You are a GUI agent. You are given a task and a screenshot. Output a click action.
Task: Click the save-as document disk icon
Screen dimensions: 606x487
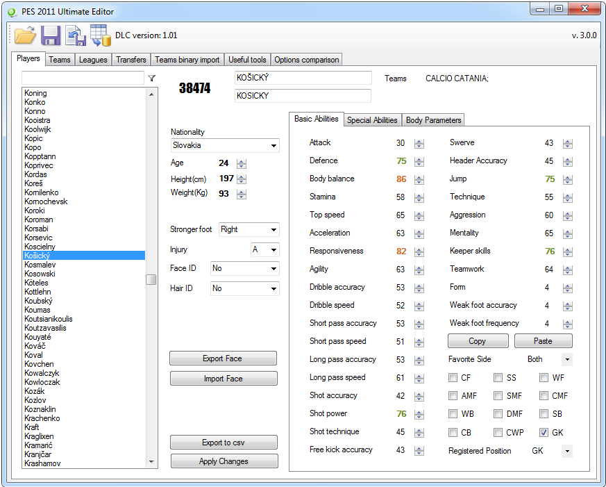point(76,35)
